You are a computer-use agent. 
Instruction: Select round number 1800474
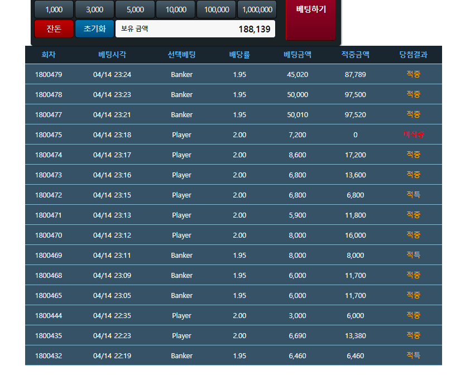click(49, 155)
